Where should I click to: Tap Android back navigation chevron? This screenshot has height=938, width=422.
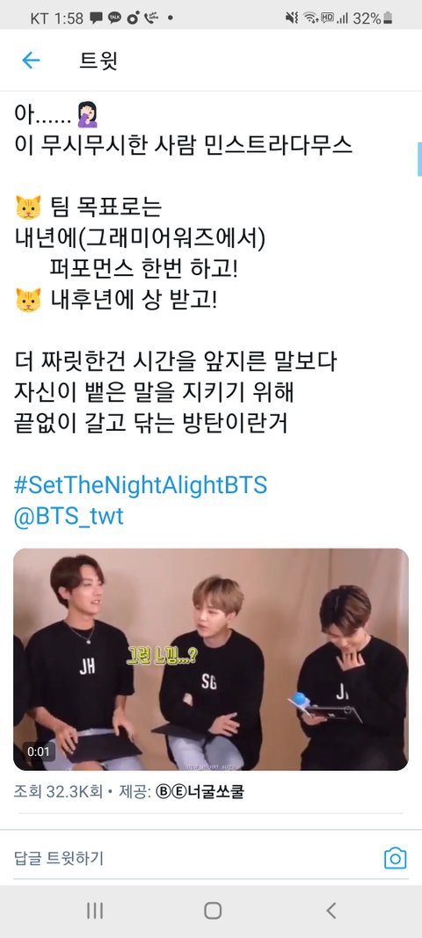tap(331, 911)
